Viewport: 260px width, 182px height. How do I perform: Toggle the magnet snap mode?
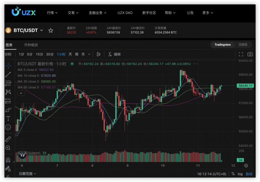(x=8, y=160)
